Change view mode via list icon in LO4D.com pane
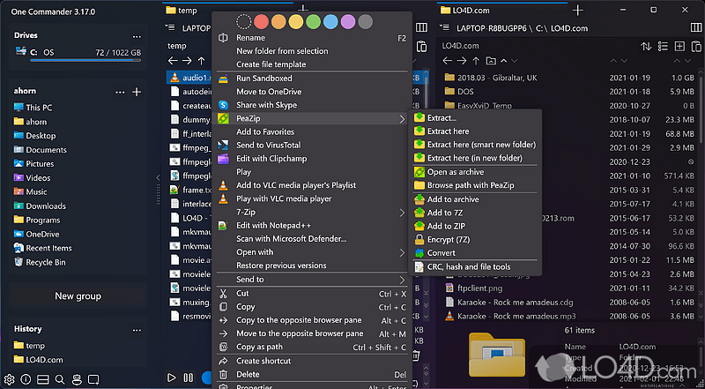 [x=663, y=46]
